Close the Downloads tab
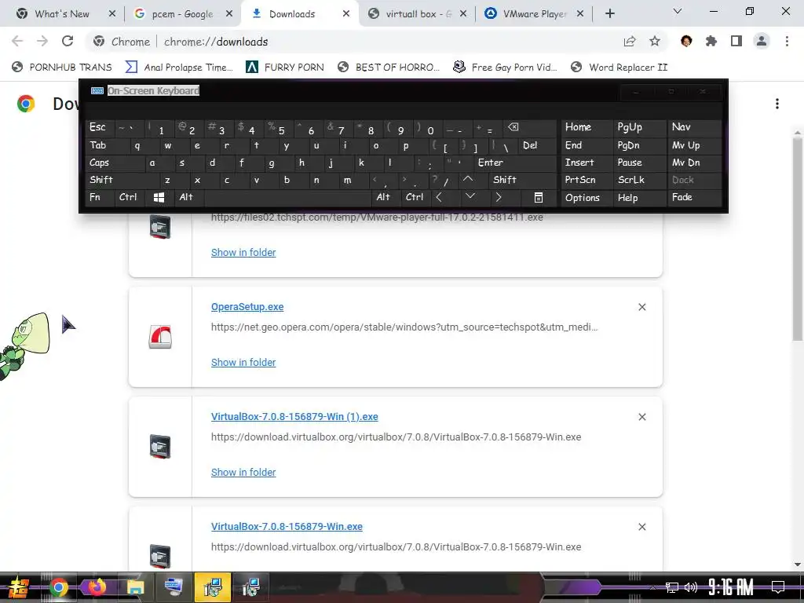804x603 pixels. (346, 14)
